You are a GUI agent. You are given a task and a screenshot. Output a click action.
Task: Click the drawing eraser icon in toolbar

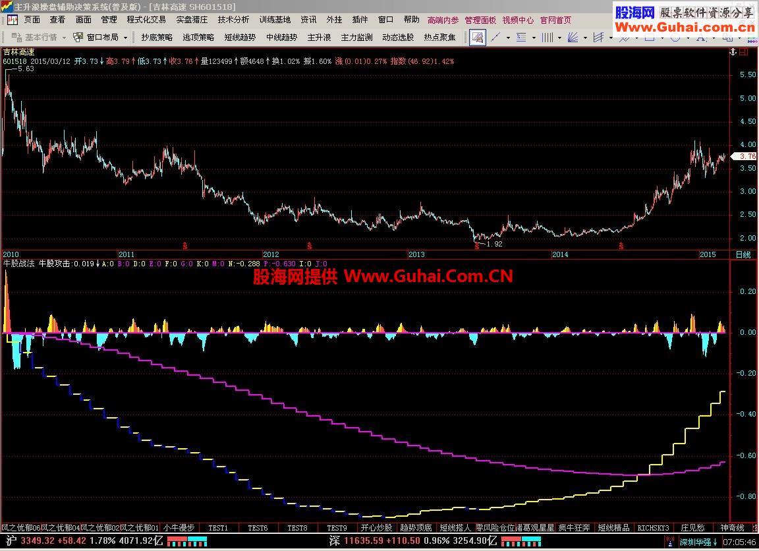(x=478, y=38)
